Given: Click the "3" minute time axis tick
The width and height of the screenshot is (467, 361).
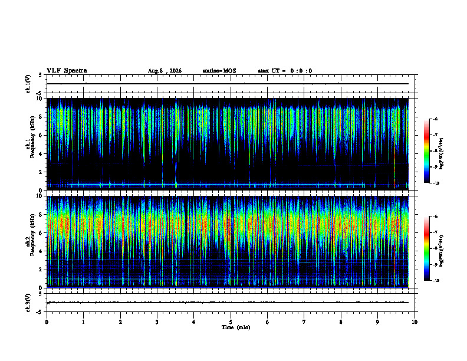Looking at the screenshot, I should pos(157,322).
